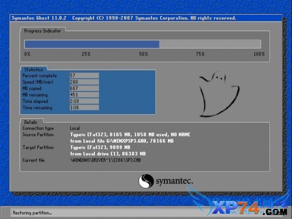Click the Details panel header
This screenshot has height=219, width=292.
tap(30, 122)
